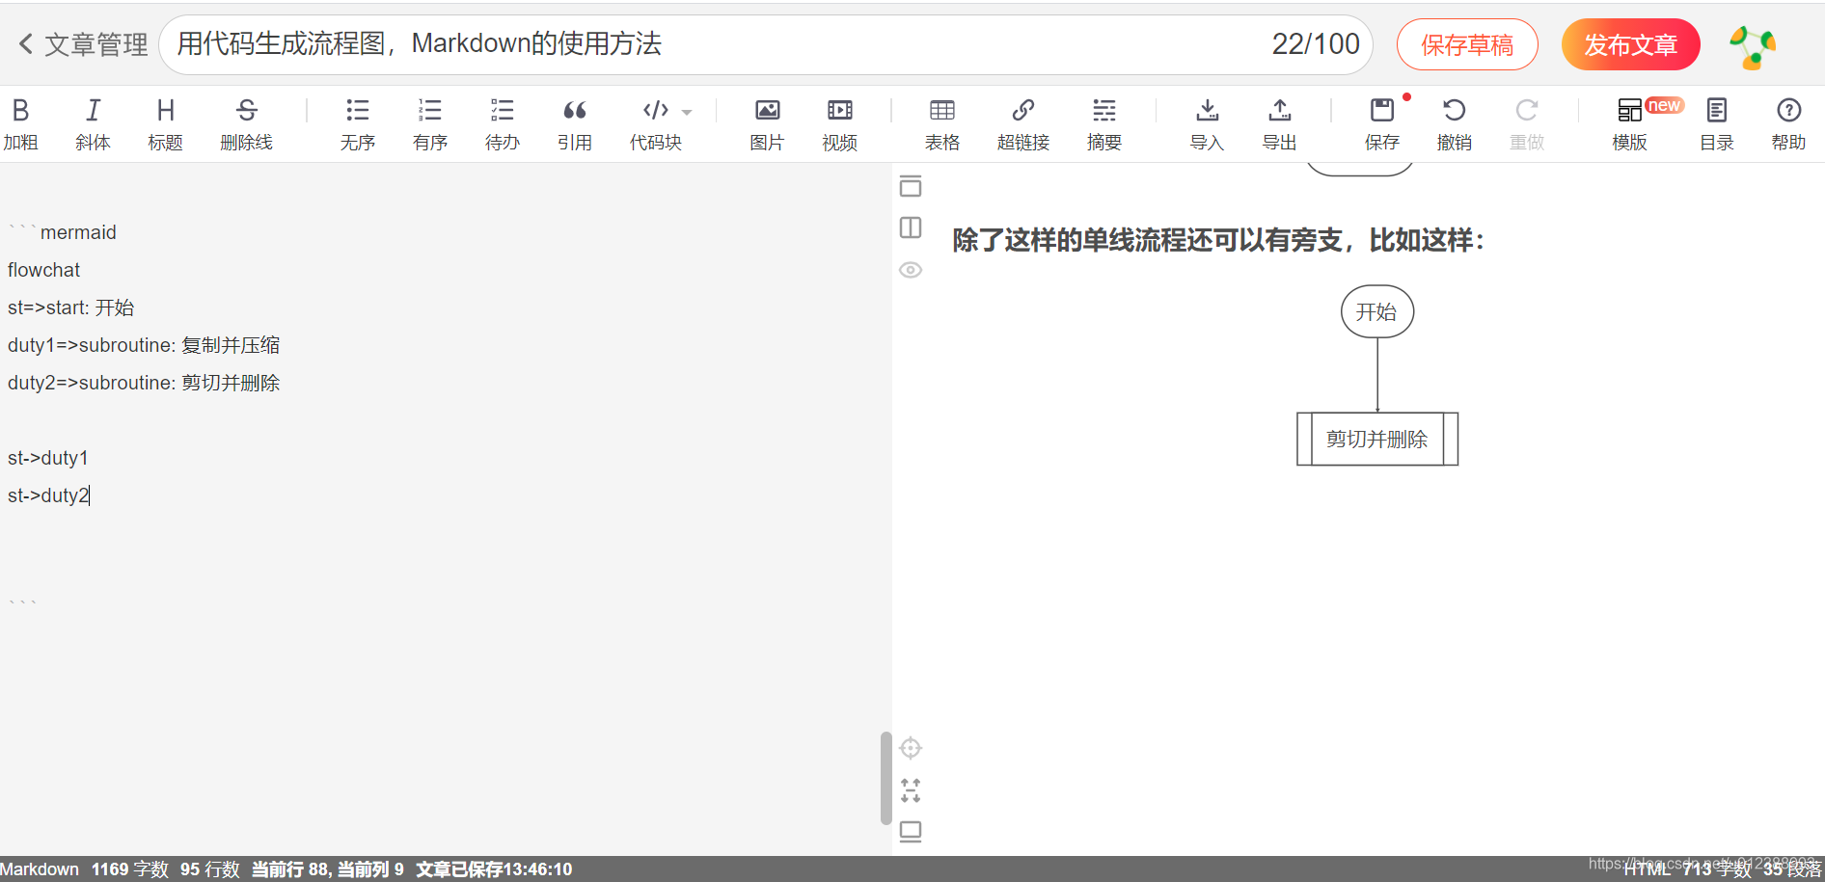
Task: Redo the edit (重做)
Action: point(1527,124)
